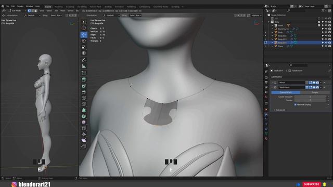Viewport: 333px width, 187px height.
Task: Collapse the Body collection in outliner
Action: tap(269, 22)
